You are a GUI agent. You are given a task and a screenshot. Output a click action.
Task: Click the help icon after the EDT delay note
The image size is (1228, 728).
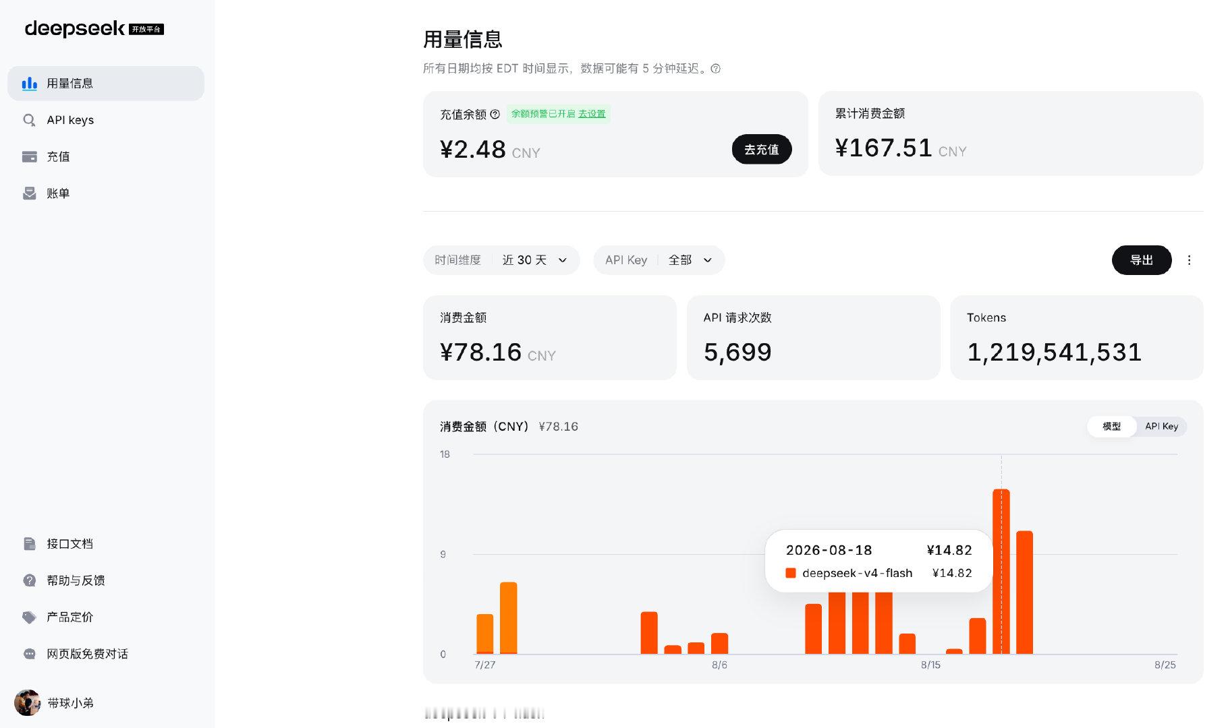pos(716,69)
